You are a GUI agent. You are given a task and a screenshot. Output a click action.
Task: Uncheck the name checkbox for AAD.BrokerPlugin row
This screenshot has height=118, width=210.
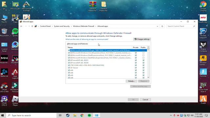[x=69, y=50]
